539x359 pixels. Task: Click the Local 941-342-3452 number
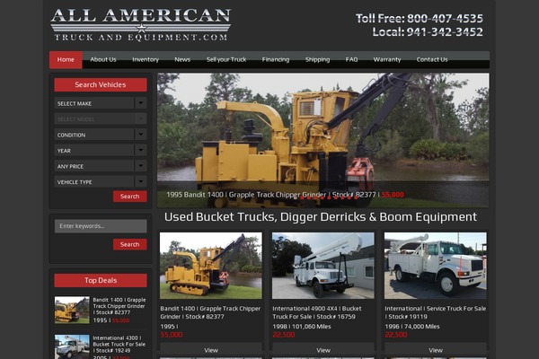428,32
